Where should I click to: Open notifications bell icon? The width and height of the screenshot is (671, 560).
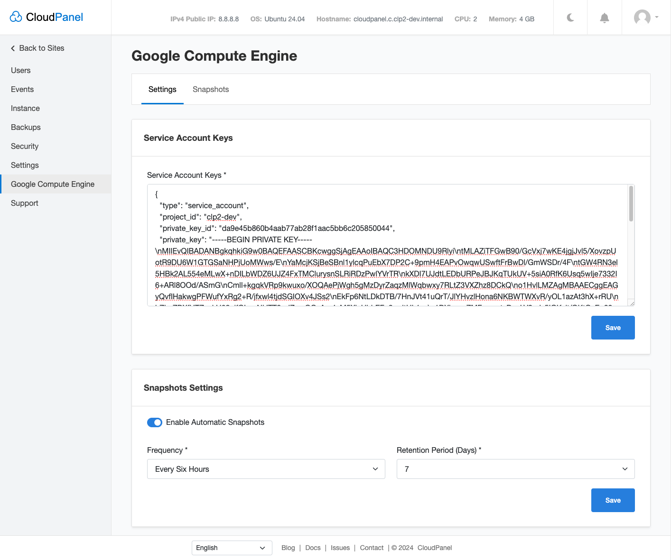tap(604, 18)
